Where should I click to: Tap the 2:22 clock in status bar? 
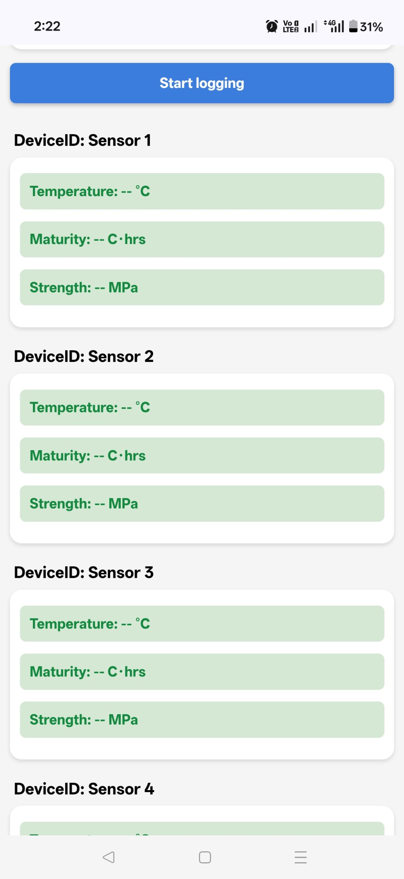tap(47, 26)
